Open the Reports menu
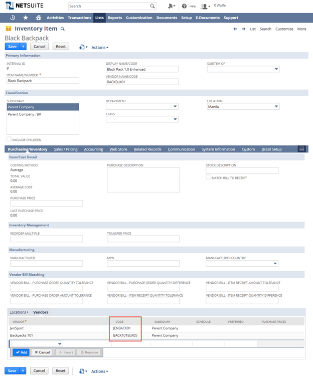Image resolution: width=313 pixels, height=389 pixels. tap(115, 18)
